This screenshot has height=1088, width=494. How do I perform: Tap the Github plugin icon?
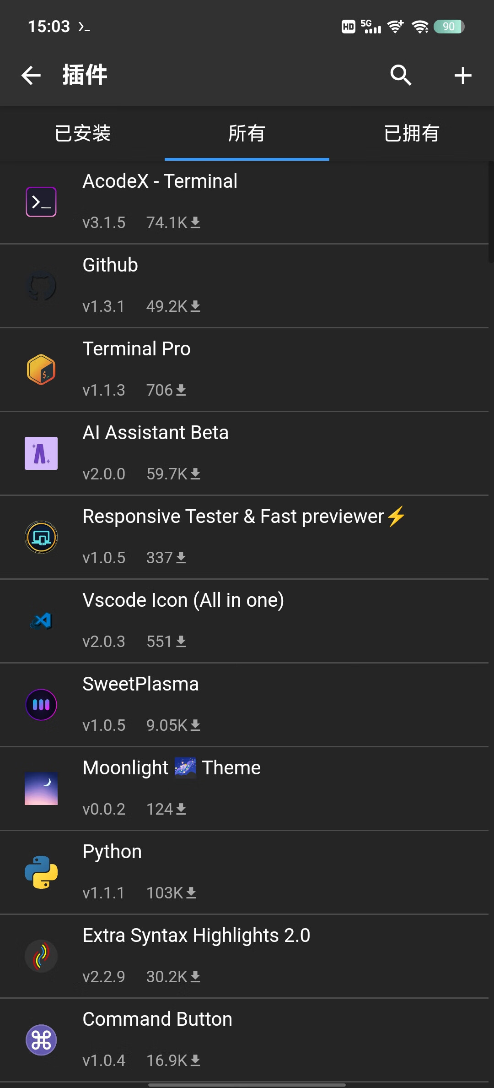coord(41,286)
